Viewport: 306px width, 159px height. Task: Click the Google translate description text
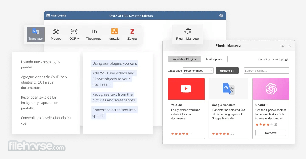tap(228, 114)
